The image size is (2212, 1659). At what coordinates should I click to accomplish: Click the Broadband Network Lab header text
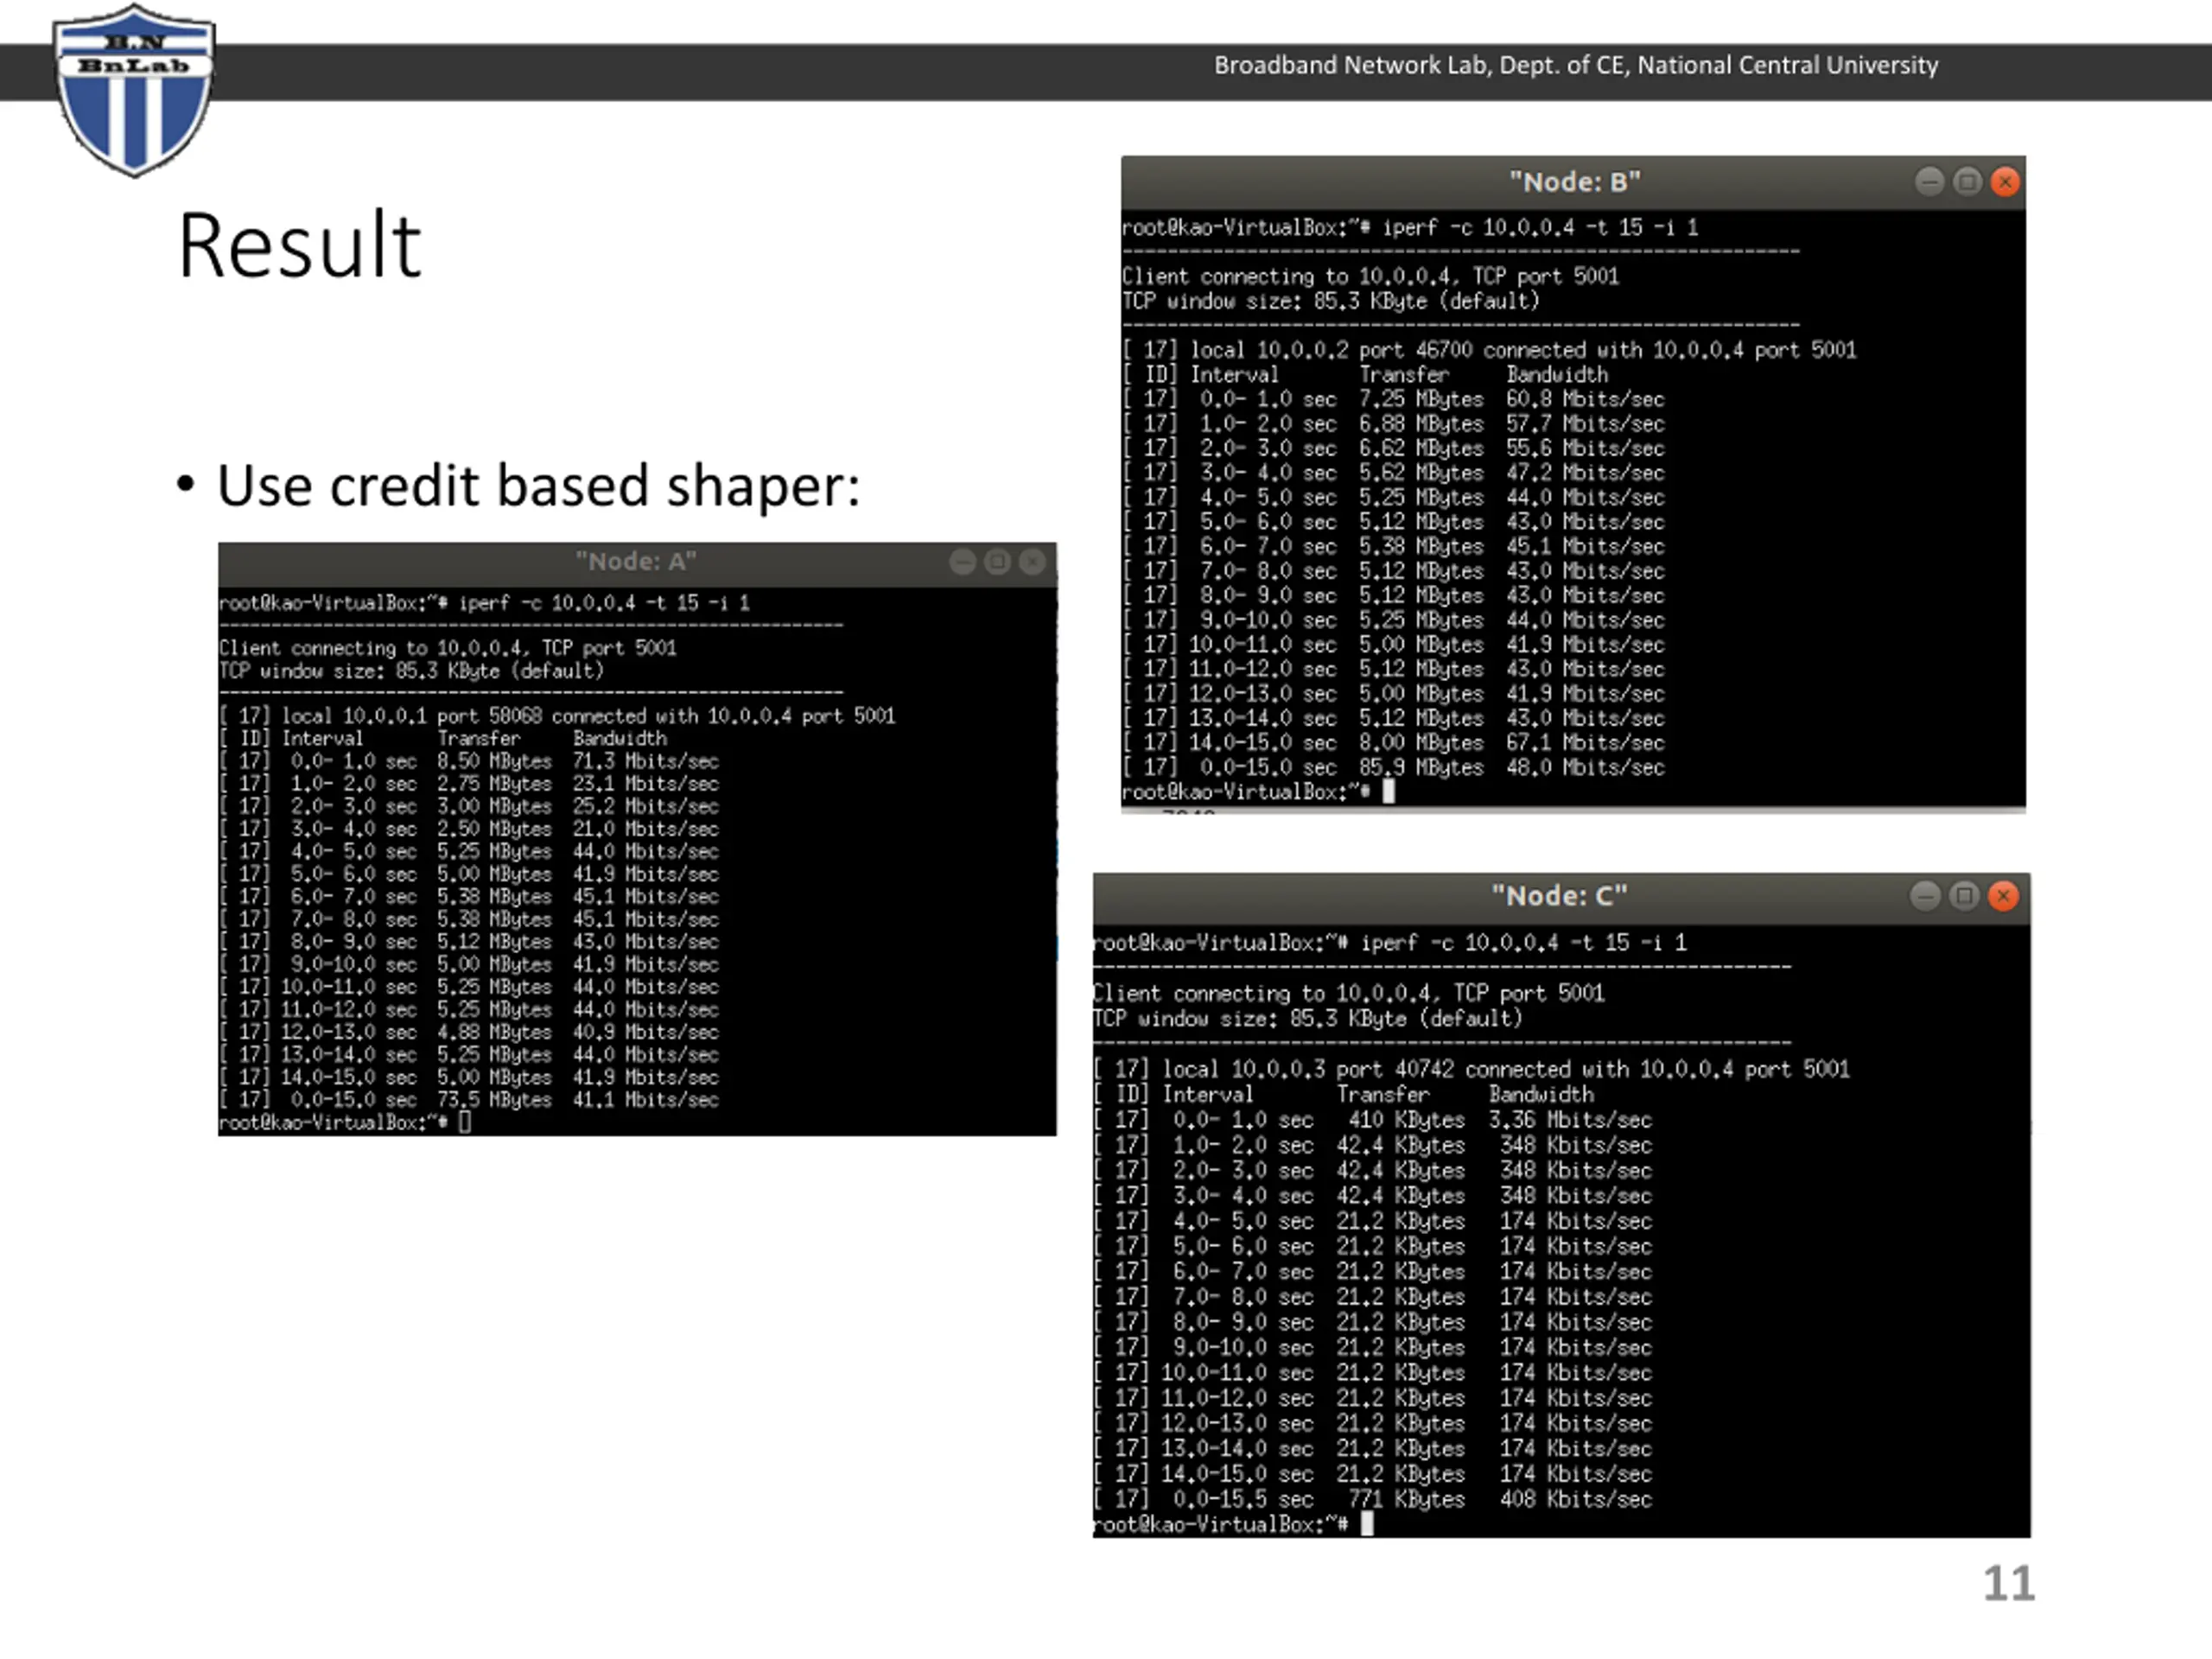(x=1576, y=66)
